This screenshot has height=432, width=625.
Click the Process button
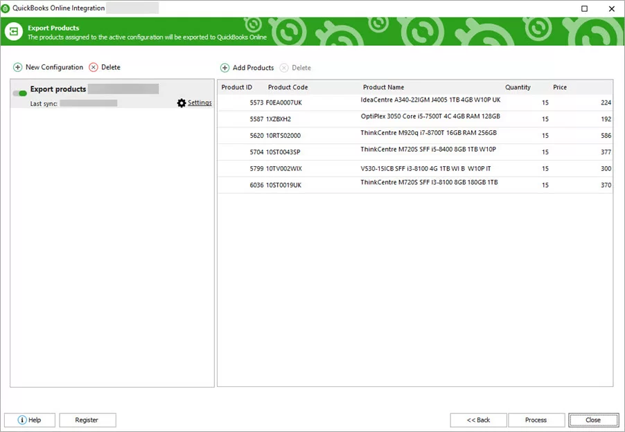tap(536, 420)
